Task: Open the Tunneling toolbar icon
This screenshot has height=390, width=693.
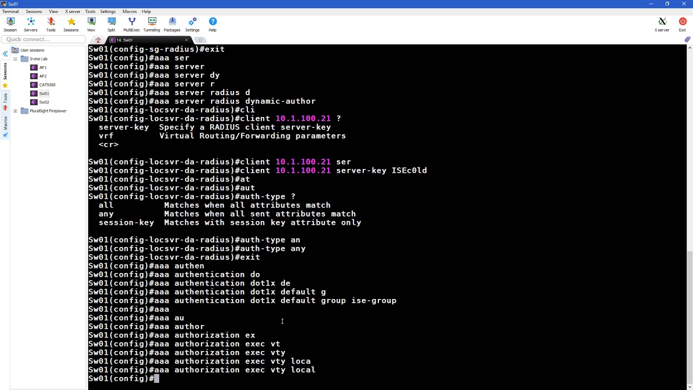Action: click(x=152, y=24)
